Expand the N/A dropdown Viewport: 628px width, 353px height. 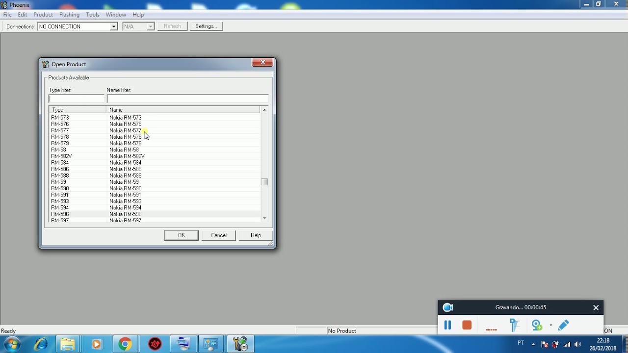(x=151, y=26)
